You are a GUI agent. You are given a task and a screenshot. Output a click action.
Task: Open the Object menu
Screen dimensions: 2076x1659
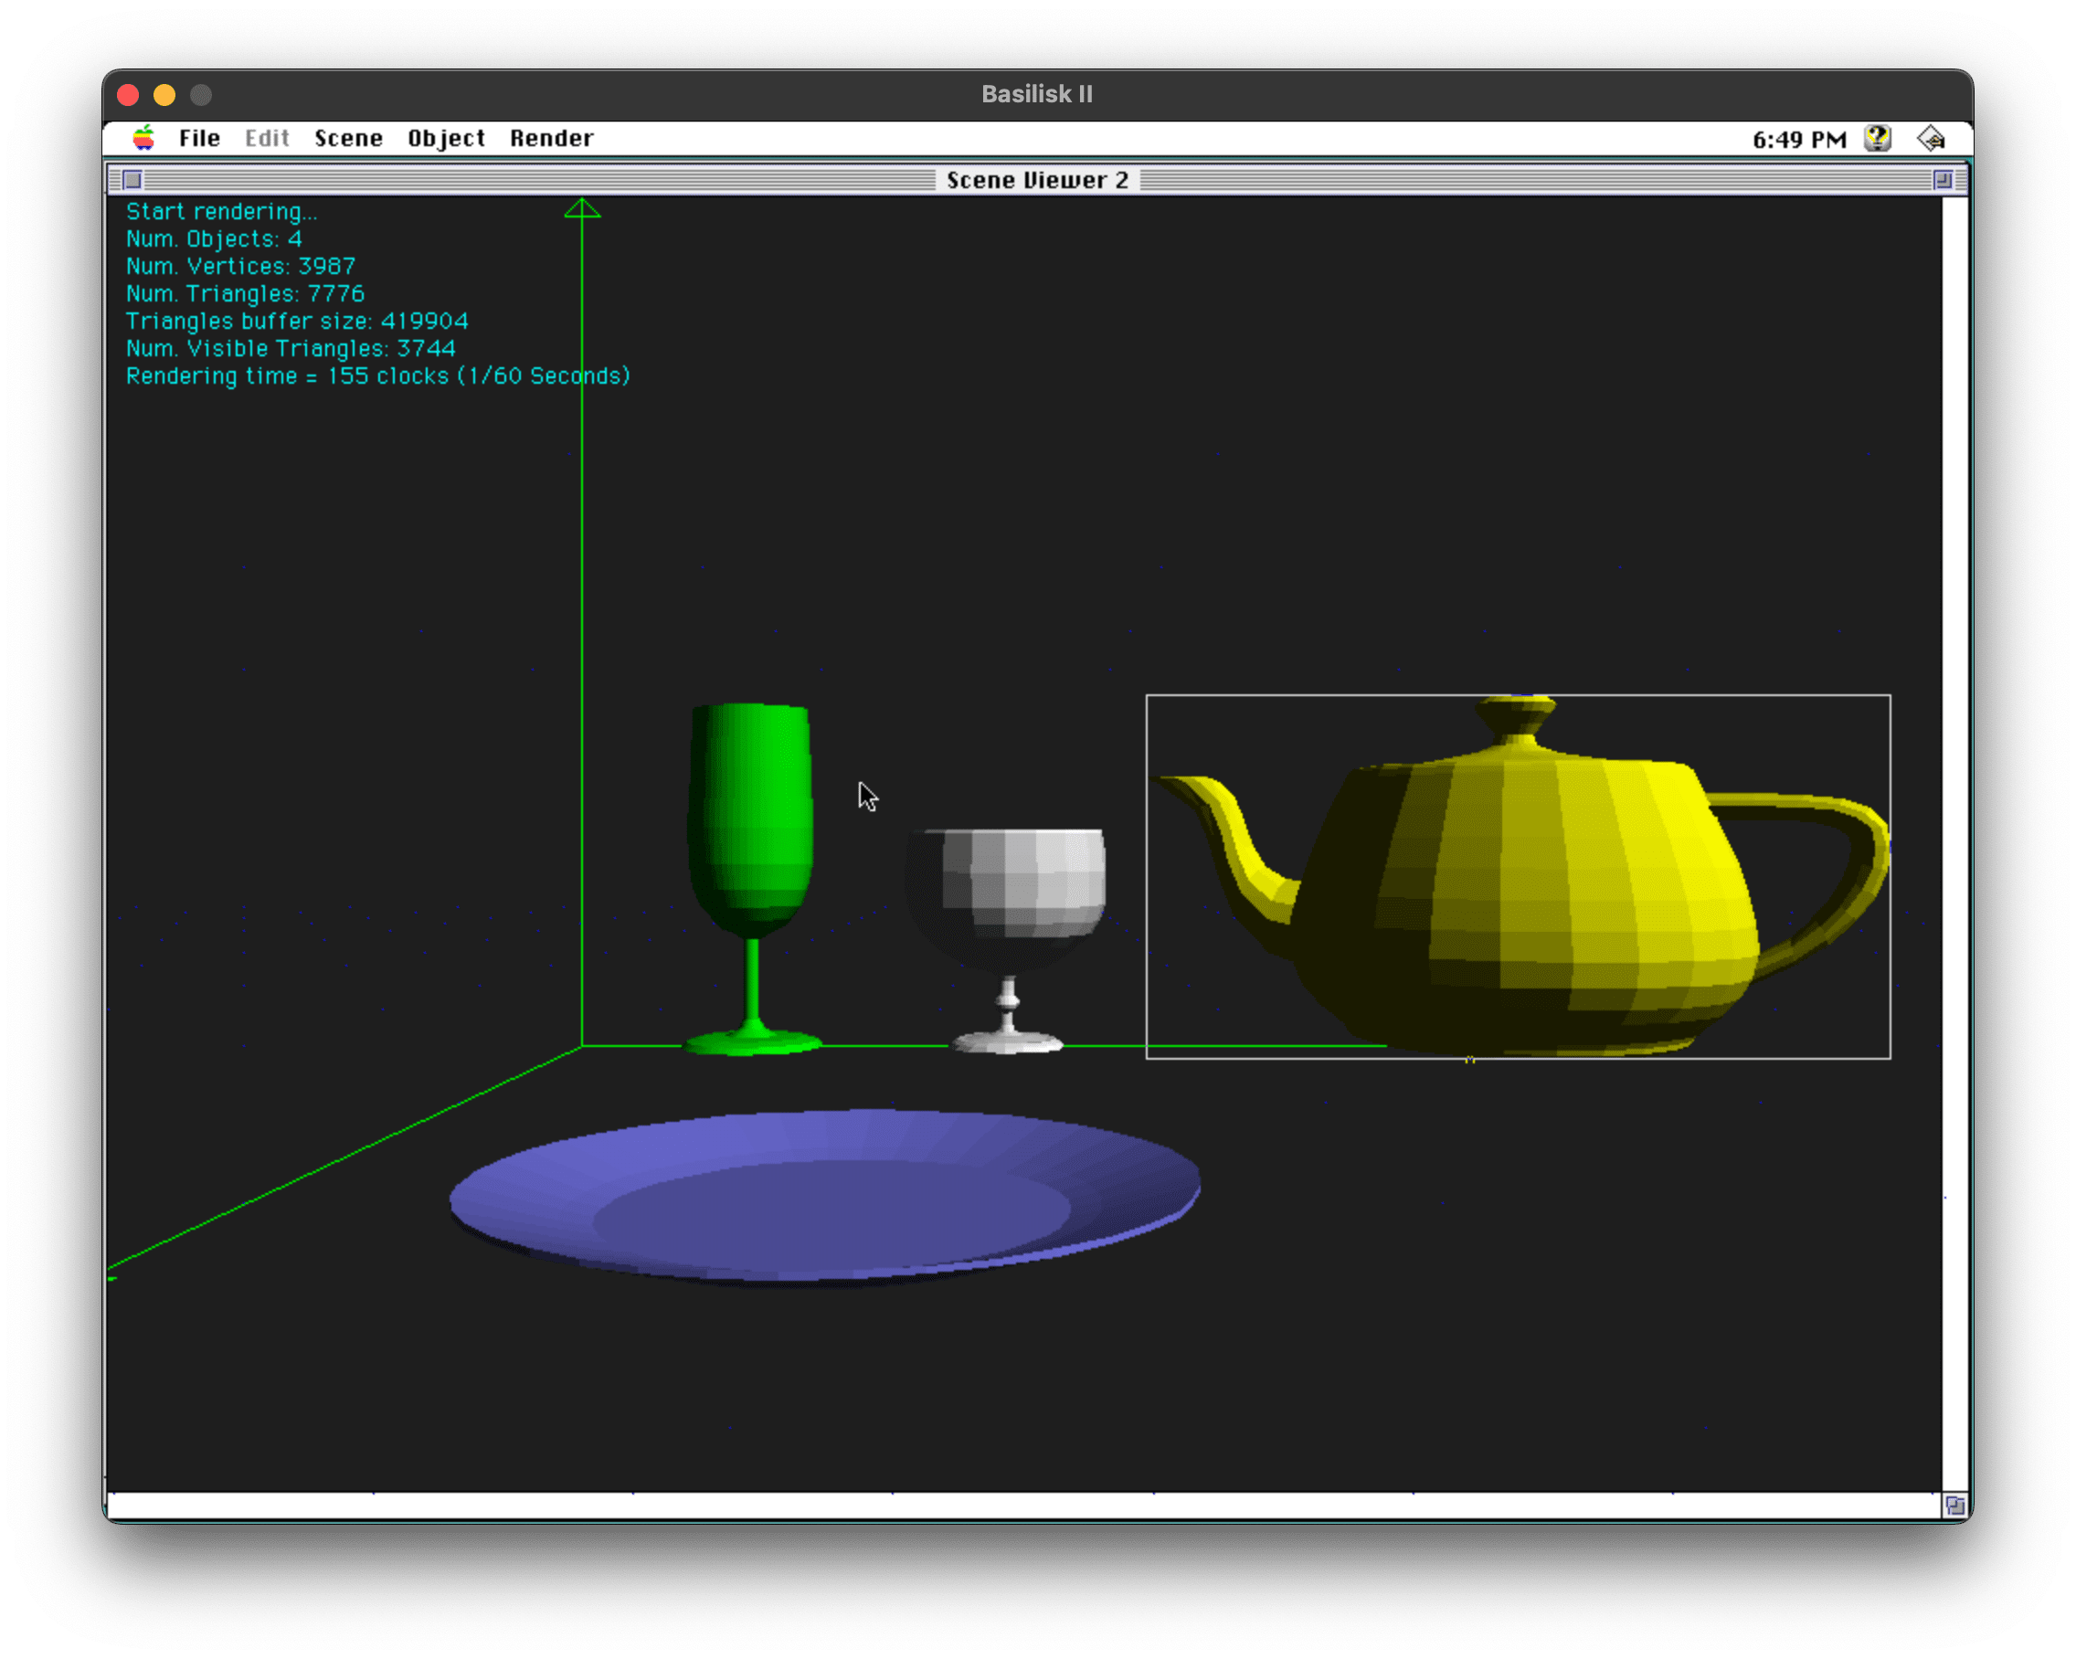446,138
